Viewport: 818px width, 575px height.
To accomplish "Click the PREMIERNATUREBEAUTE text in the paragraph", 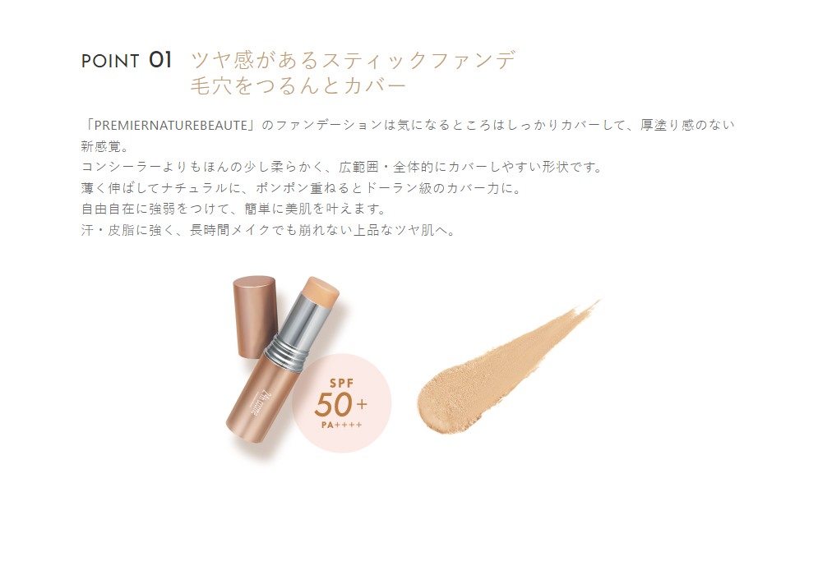I will pyautogui.click(x=171, y=126).
